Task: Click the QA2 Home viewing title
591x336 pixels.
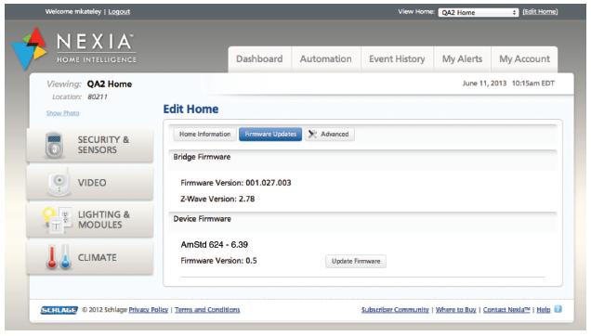Action: click(x=110, y=84)
